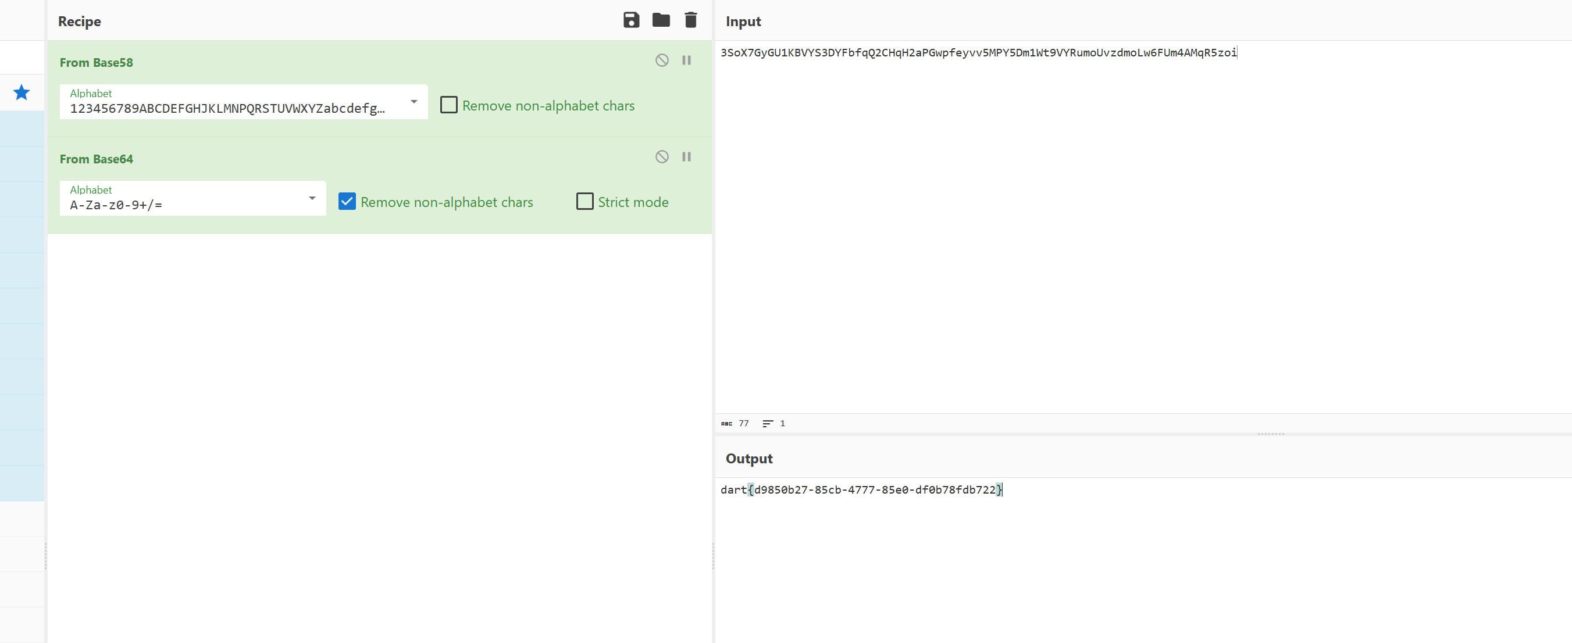This screenshot has width=1572, height=643.
Task: Uncheck Base64 Remove non-alphabet chars
Action: [347, 201]
